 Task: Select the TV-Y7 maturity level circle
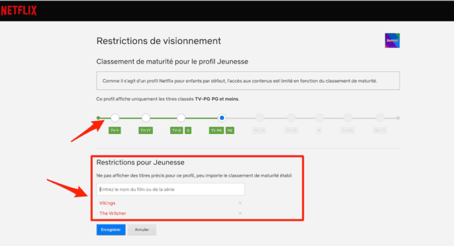coord(146,118)
